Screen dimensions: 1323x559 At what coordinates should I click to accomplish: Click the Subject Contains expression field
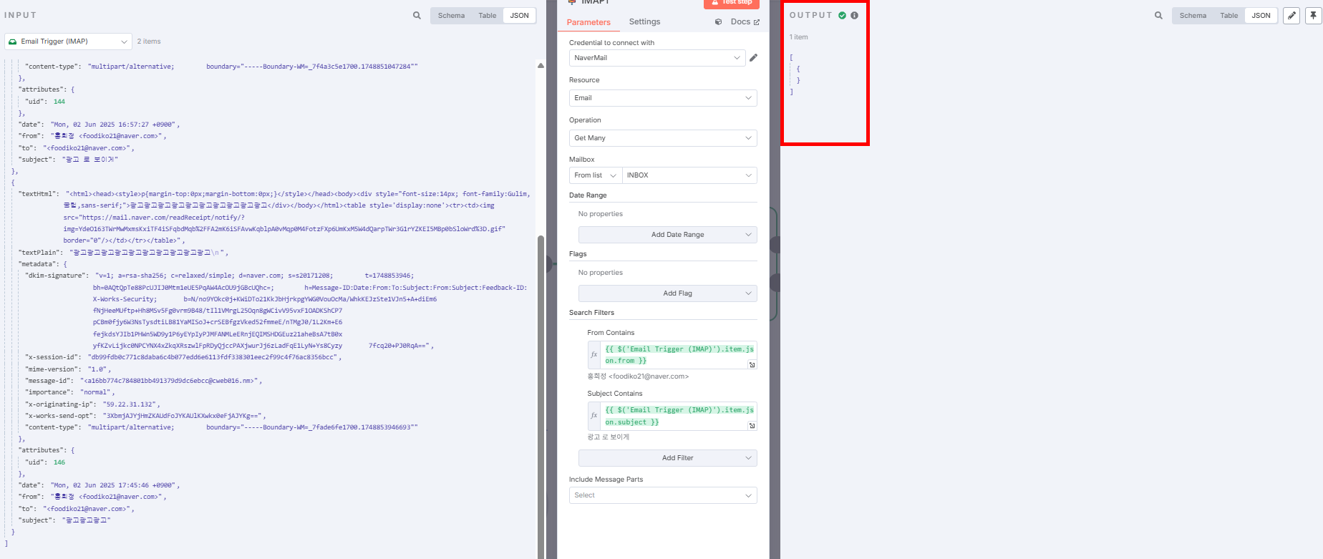click(679, 416)
